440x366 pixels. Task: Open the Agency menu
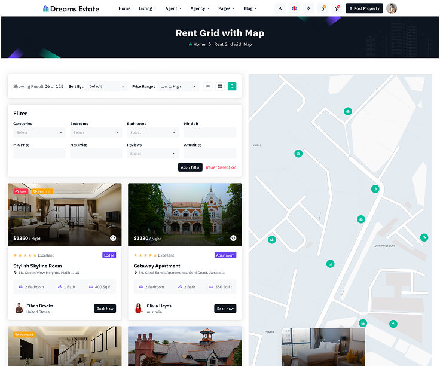coord(200,8)
